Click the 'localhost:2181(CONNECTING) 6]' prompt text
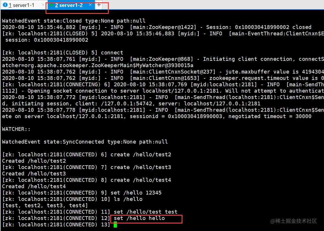The image size is (324, 231). pos(64,85)
